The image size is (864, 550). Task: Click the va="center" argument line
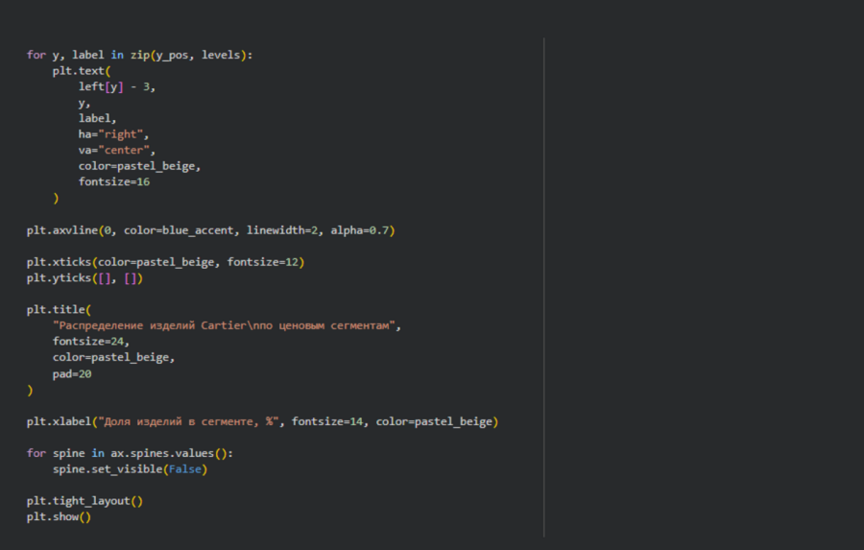point(117,151)
